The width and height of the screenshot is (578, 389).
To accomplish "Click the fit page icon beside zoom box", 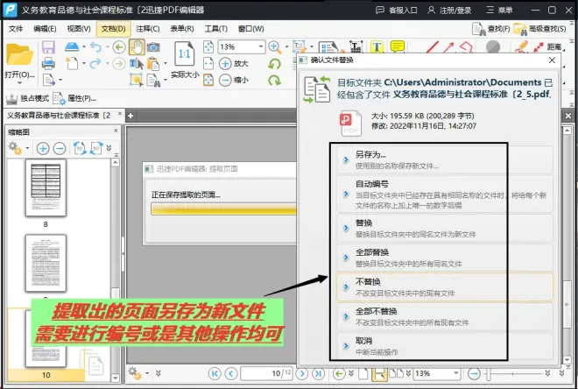I will (208, 46).
